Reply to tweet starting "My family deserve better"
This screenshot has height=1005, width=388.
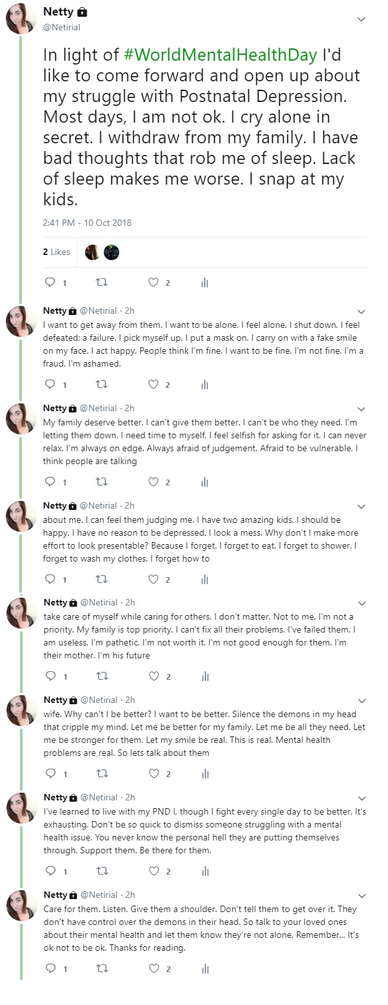click(49, 482)
